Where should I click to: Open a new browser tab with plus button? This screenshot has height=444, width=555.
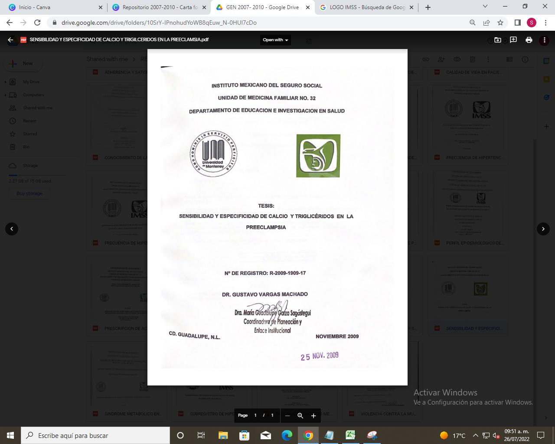point(428,7)
